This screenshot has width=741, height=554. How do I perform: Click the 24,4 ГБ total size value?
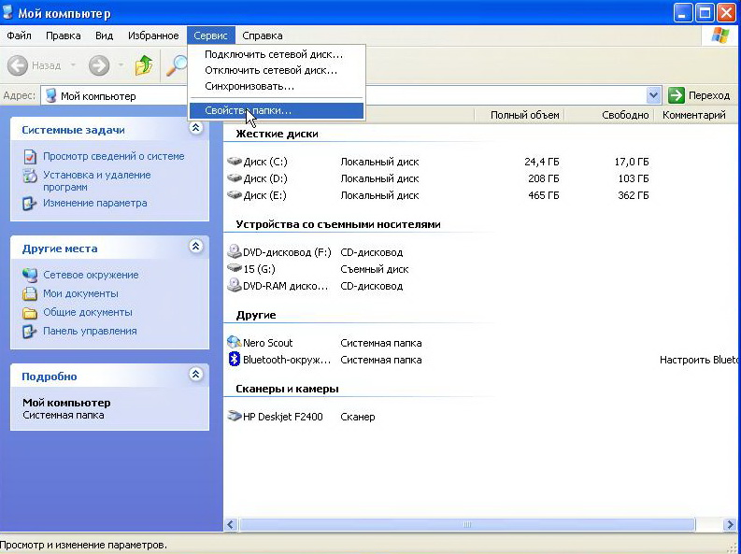542,162
